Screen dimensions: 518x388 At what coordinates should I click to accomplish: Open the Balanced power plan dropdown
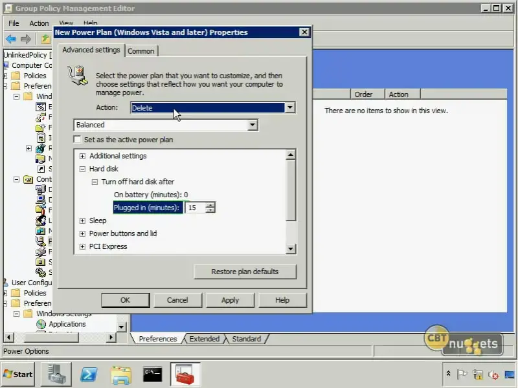pyautogui.click(x=252, y=125)
